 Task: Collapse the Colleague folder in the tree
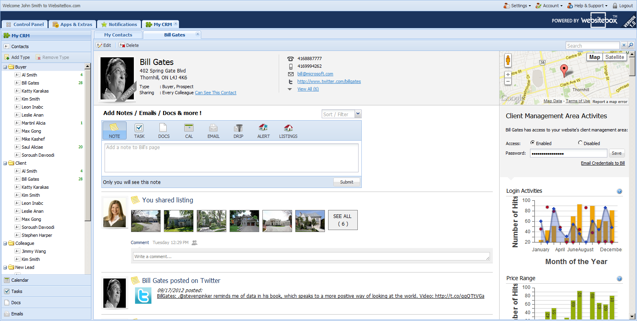5,243
